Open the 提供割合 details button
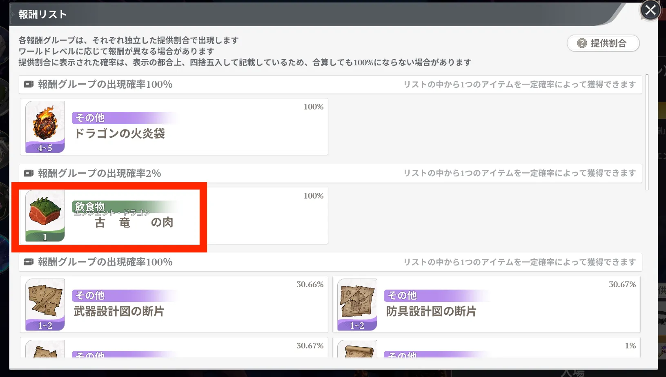Screen dimensions: 666x377 (x=603, y=43)
